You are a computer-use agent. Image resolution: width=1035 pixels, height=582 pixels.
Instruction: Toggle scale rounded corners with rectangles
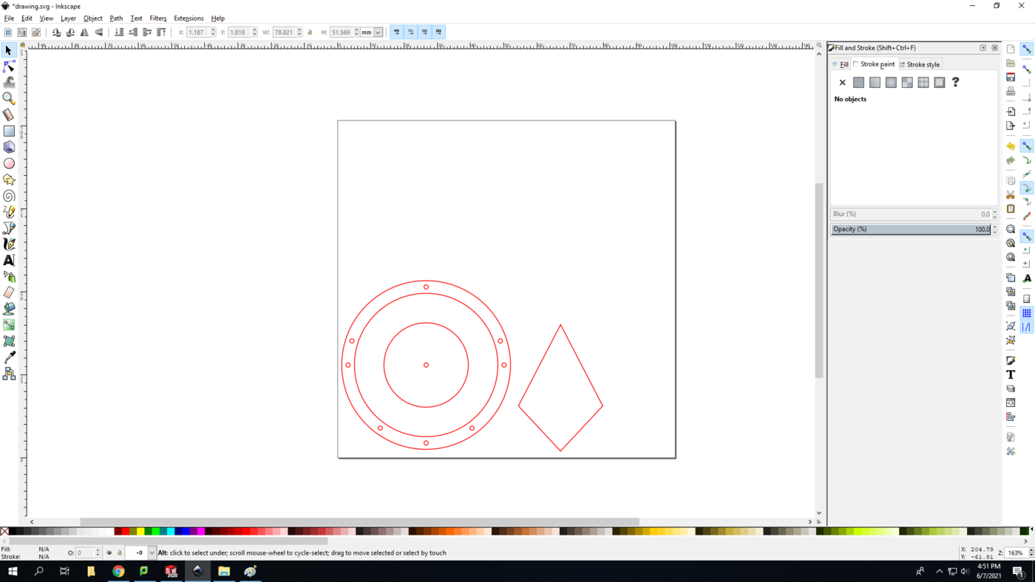[410, 32]
